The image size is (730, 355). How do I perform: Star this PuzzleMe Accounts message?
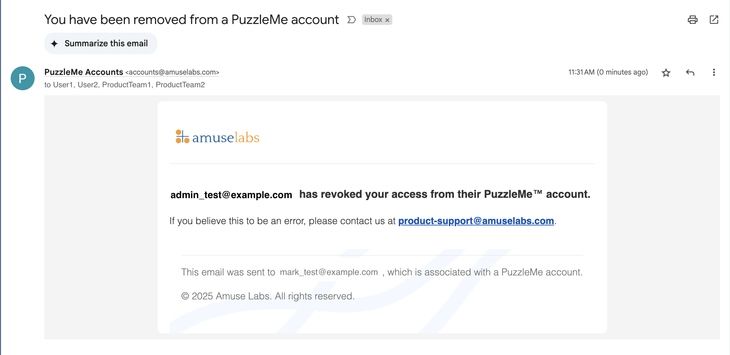(x=666, y=73)
